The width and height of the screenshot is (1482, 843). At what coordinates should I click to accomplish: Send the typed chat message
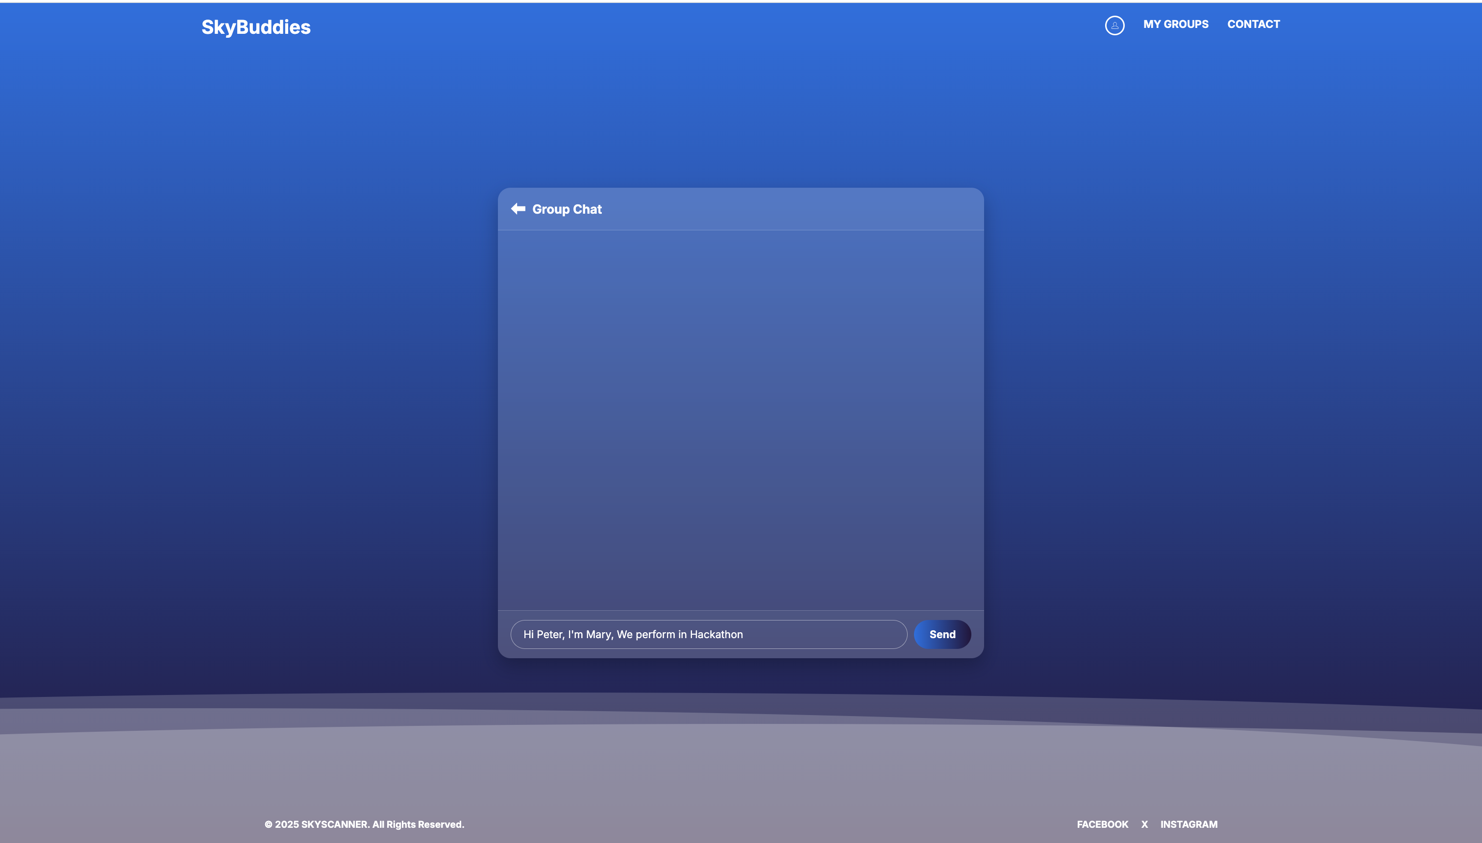(942, 634)
